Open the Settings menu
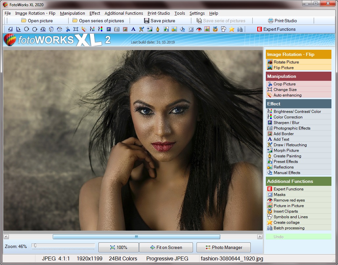Screen dimensions: 338x265 click(197, 13)
